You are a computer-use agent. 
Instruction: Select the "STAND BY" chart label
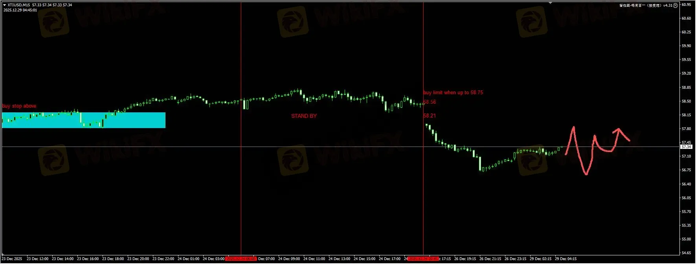304,116
